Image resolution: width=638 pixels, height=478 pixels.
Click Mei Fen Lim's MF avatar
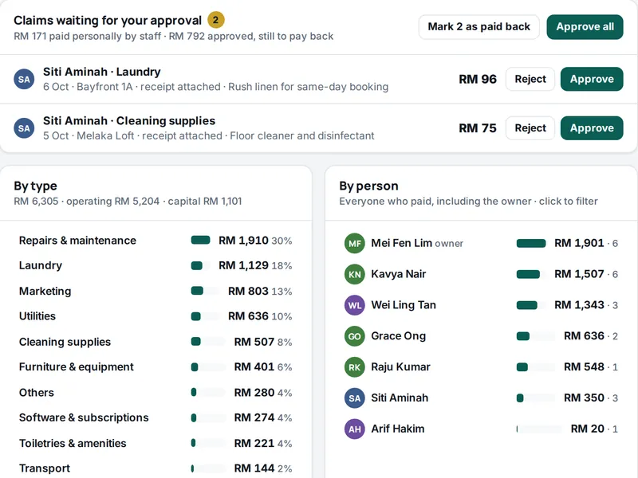point(354,243)
